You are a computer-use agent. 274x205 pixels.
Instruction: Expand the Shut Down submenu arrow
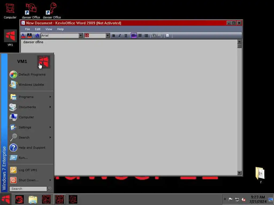pos(50,180)
